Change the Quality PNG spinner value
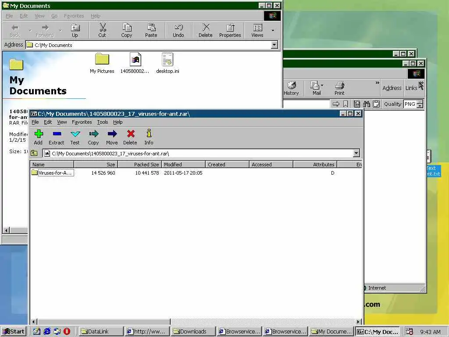 [x=420, y=104]
